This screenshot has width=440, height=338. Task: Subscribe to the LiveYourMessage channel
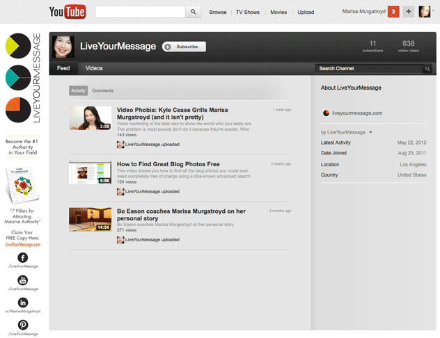point(184,47)
